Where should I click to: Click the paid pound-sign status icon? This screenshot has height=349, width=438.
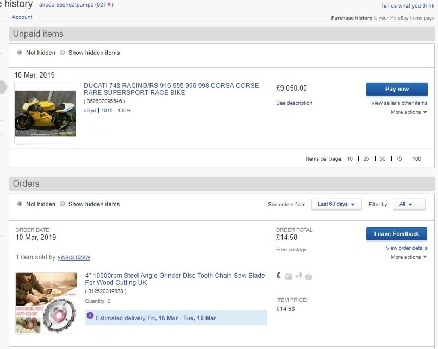pos(279,276)
